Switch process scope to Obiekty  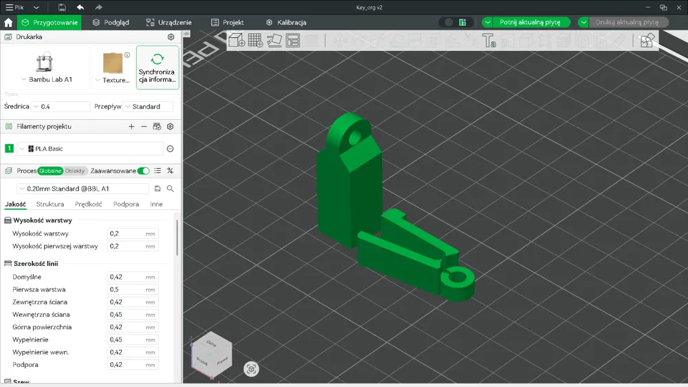(x=74, y=171)
